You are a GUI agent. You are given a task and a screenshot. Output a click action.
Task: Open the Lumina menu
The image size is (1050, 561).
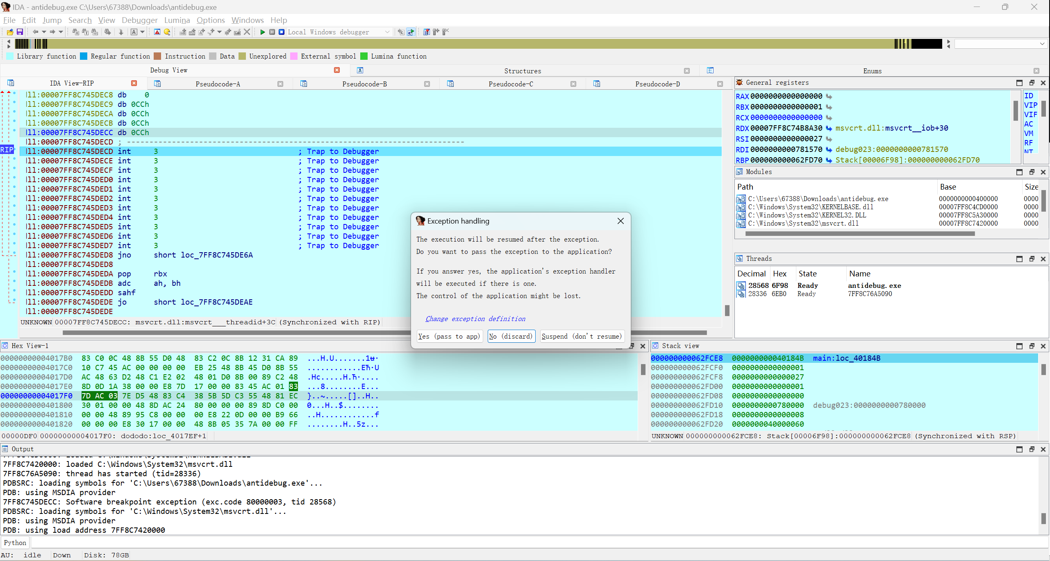(177, 20)
